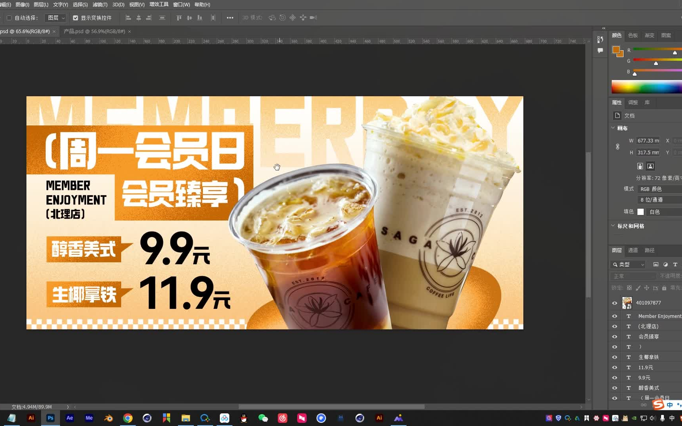Collapse panels with double-arrow icon
682x426 pixels.
click(x=603, y=28)
